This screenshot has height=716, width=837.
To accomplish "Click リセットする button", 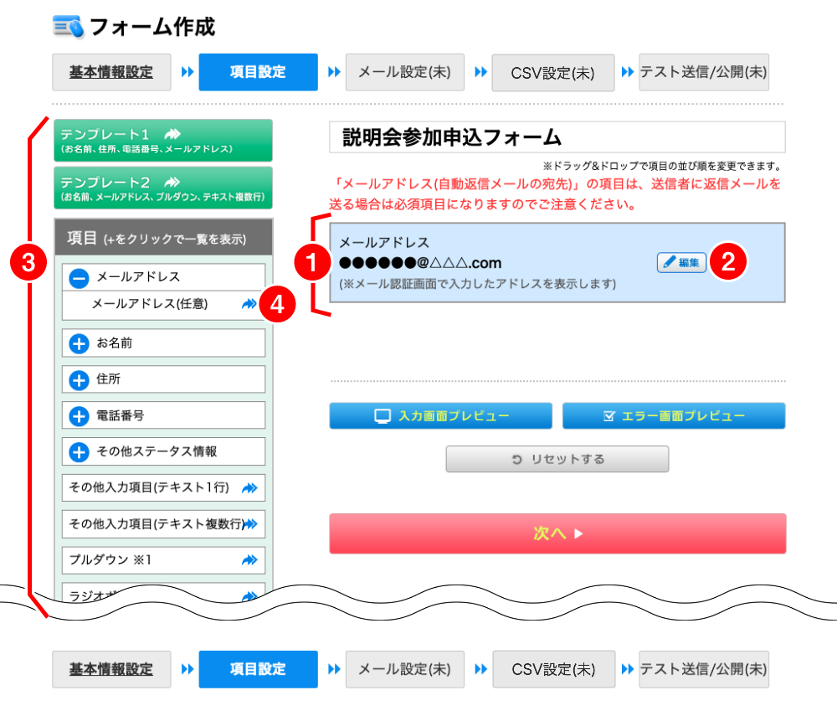I will [x=557, y=459].
